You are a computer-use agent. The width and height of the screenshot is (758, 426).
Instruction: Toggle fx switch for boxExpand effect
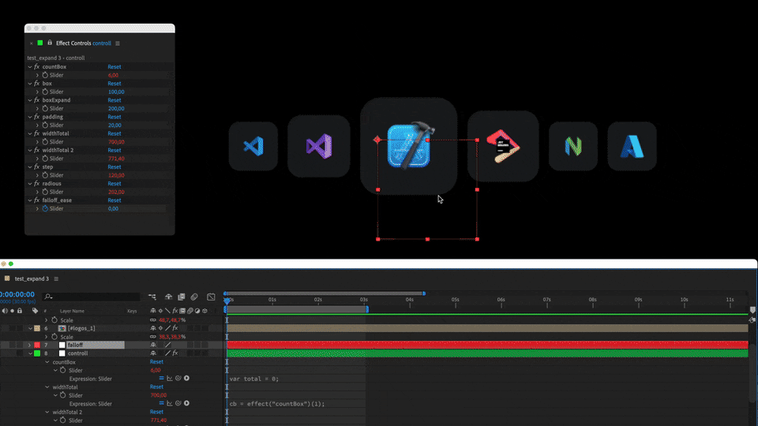coord(37,100)
